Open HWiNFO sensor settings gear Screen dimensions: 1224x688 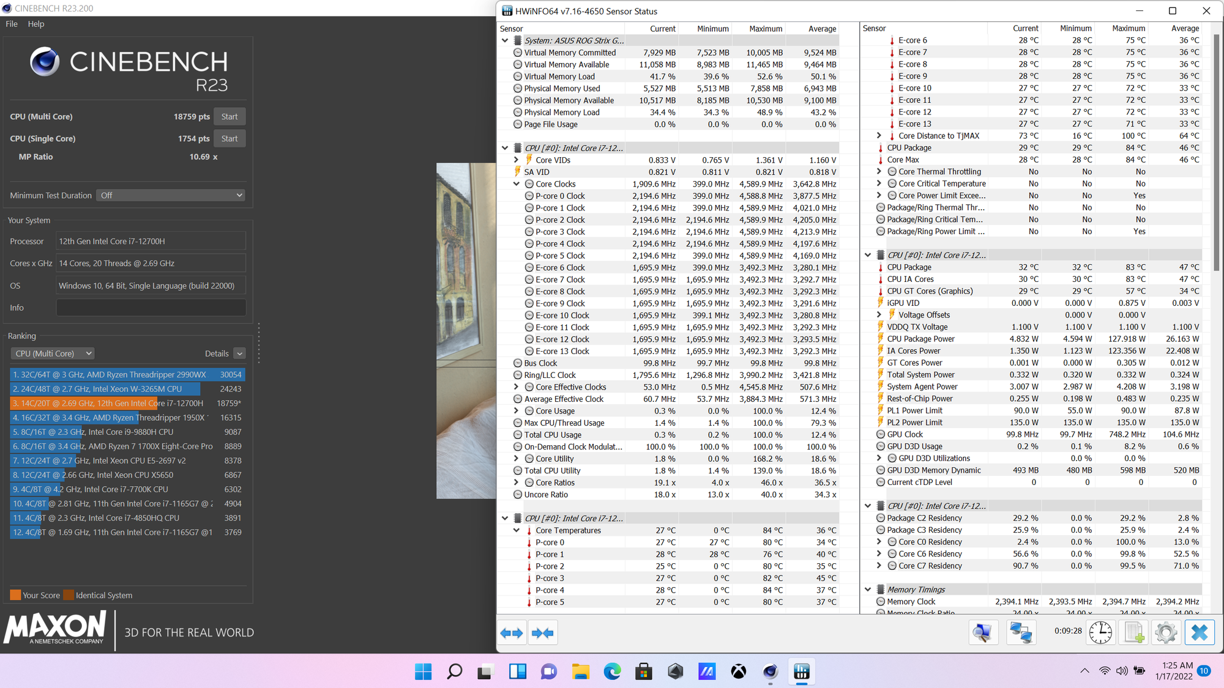pyautogui.click(x=1166, y=632)
